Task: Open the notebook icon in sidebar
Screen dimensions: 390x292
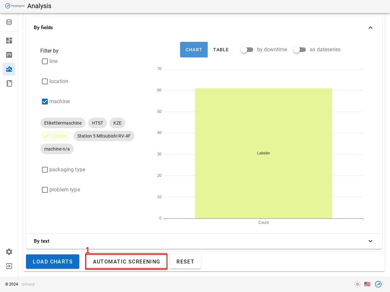Action: click(9, 83)
